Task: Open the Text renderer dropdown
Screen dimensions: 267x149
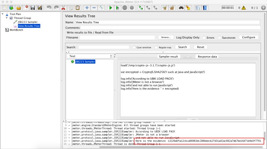Action: 90,56
